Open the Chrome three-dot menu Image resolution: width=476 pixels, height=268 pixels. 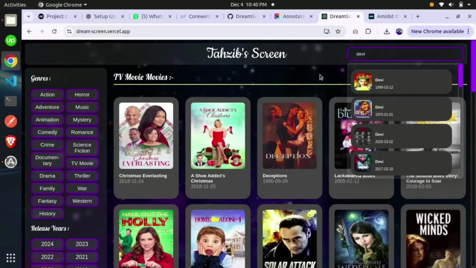pyautogui.click(x=468, y=31)
